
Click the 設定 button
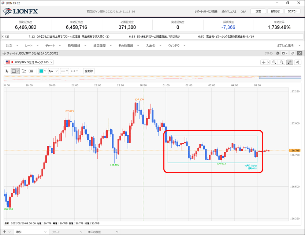(258, 11)
